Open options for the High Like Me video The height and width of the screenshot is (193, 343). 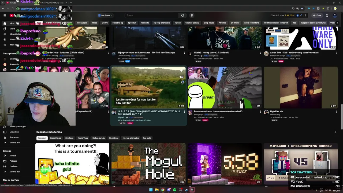337,112
